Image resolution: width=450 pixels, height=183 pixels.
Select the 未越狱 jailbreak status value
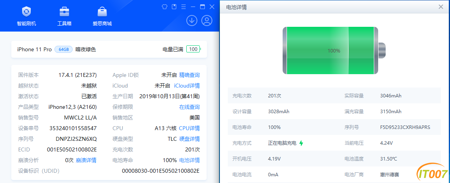pyautogui.click(x=89, y=86)
